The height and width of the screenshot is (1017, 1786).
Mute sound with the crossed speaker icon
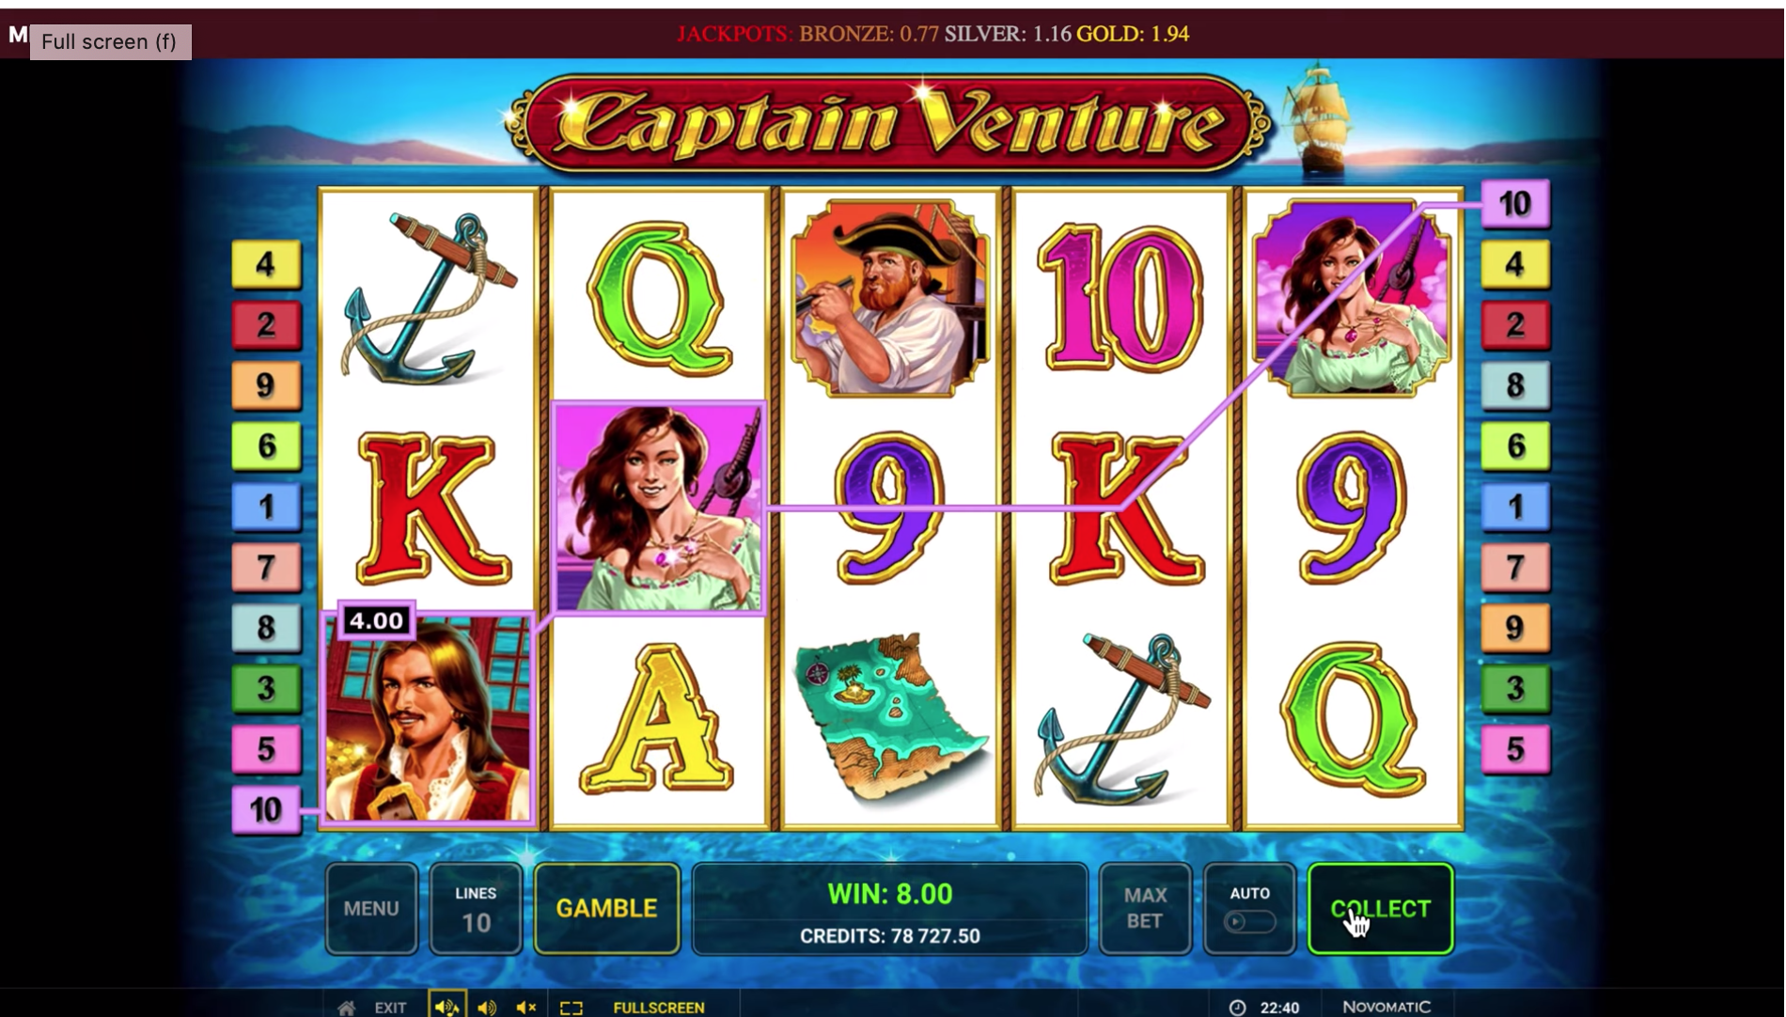coord(526,1008)
